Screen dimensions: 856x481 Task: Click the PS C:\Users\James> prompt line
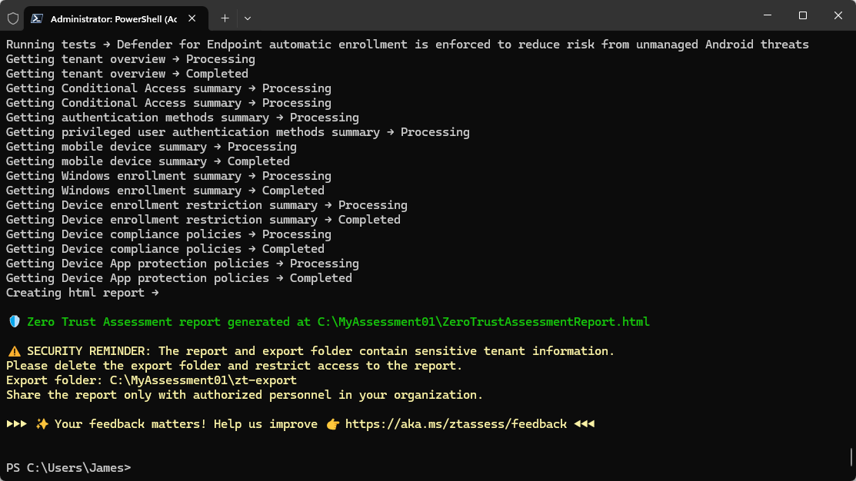coord(68,468)
